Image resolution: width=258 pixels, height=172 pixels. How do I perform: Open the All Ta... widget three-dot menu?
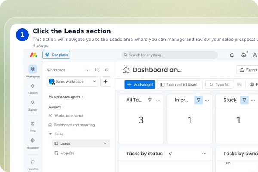point(158,100)
